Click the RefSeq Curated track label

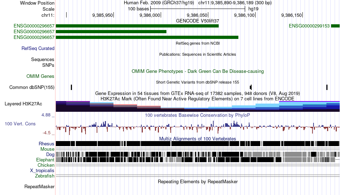click(38, 48)
